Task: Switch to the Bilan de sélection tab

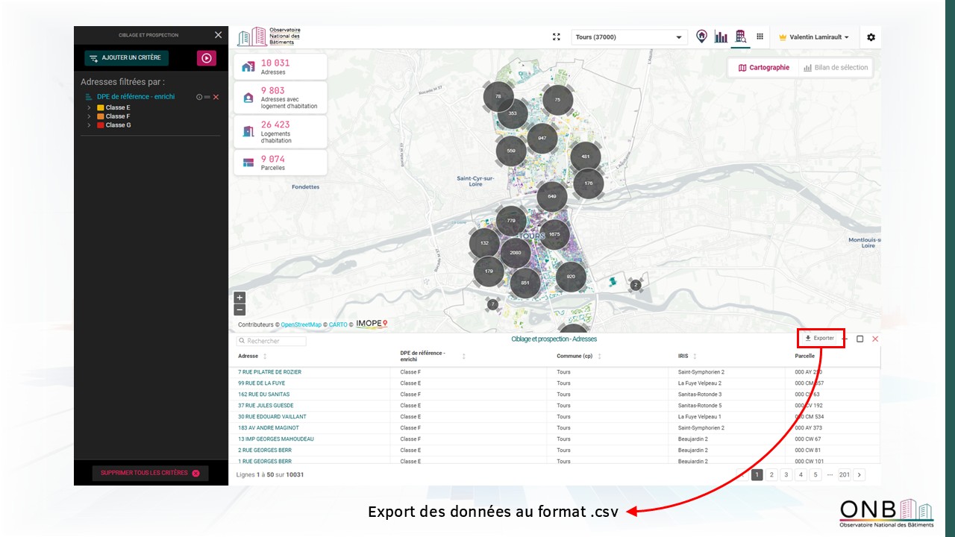Action: 836,68
